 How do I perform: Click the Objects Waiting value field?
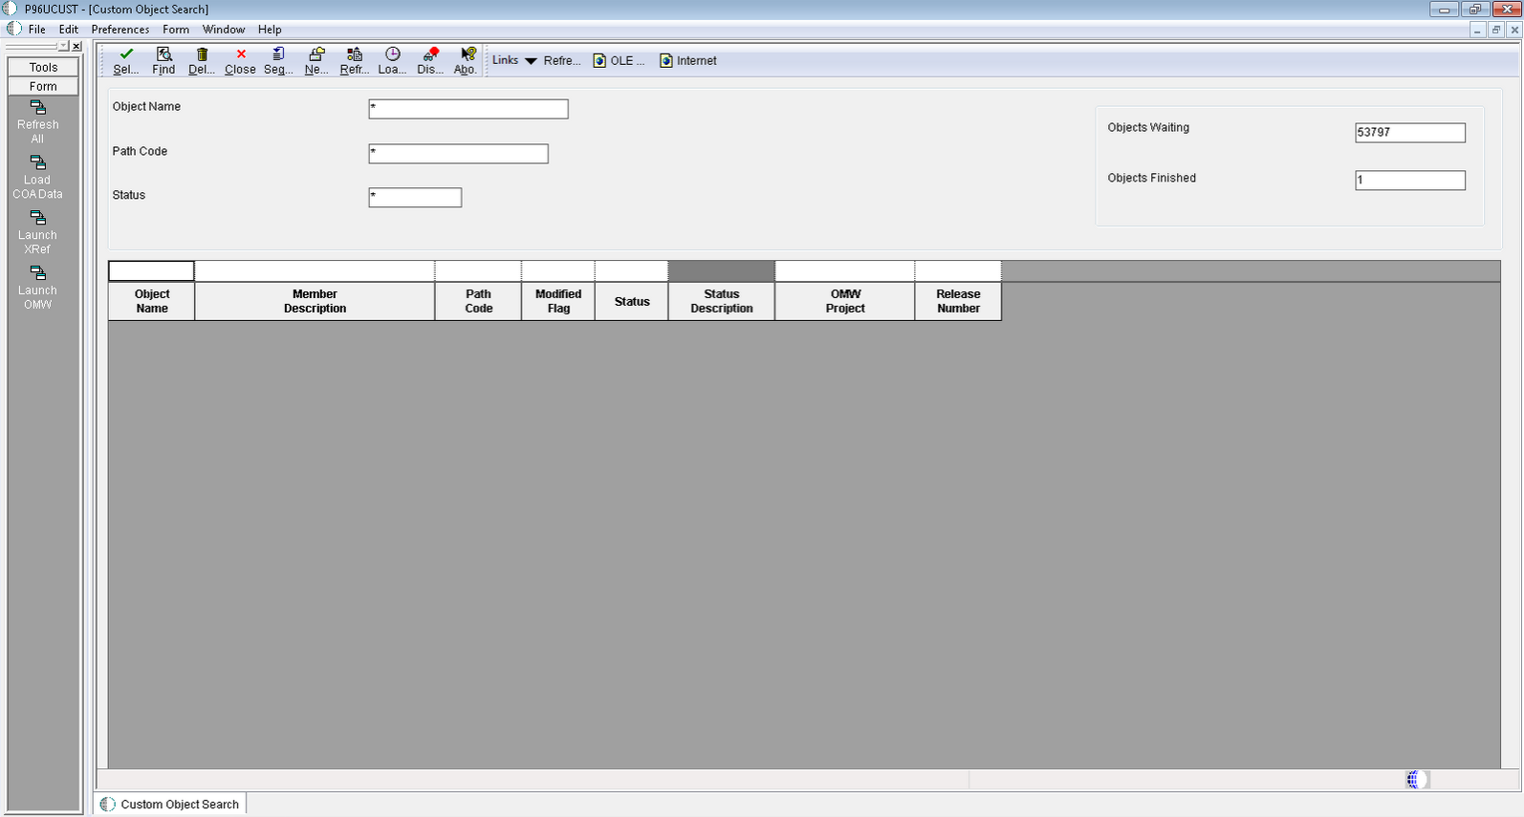1410,133
